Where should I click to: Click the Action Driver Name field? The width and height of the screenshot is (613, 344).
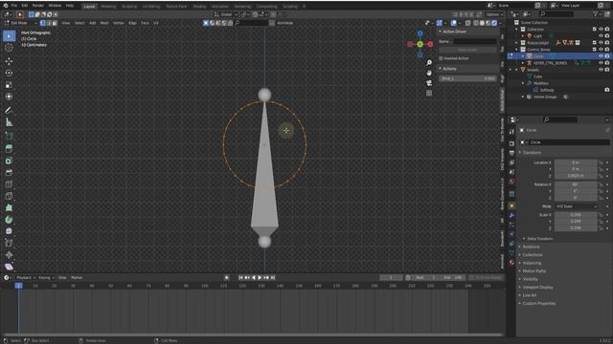pos(475,41)
